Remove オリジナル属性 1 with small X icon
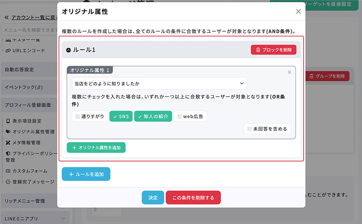The height and width of the screenshot is (224, 362). [290, 72]
